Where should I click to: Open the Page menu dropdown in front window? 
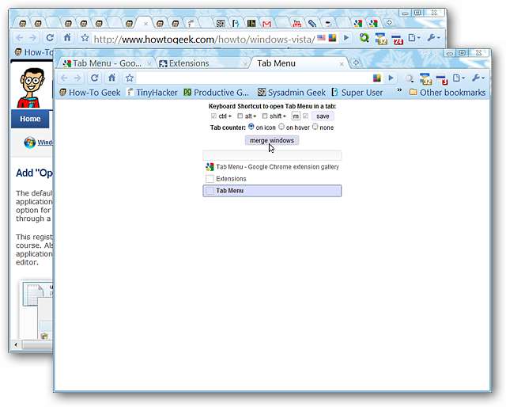click(459, 78)
